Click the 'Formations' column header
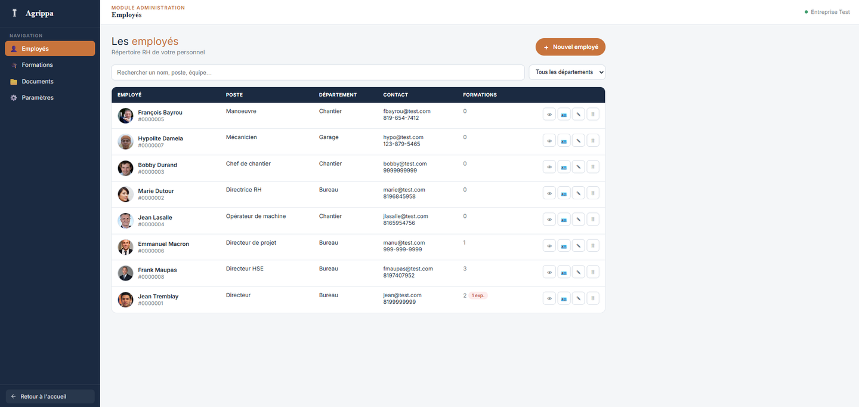 [480, 95]
